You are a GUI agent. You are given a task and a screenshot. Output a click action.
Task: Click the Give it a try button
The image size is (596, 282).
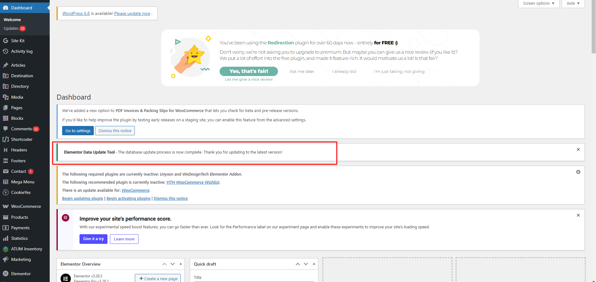coord(93,239)
